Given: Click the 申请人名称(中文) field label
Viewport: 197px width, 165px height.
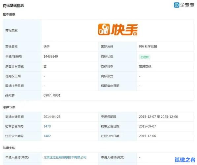Looking at the screenshot, I should click(17, 157).
